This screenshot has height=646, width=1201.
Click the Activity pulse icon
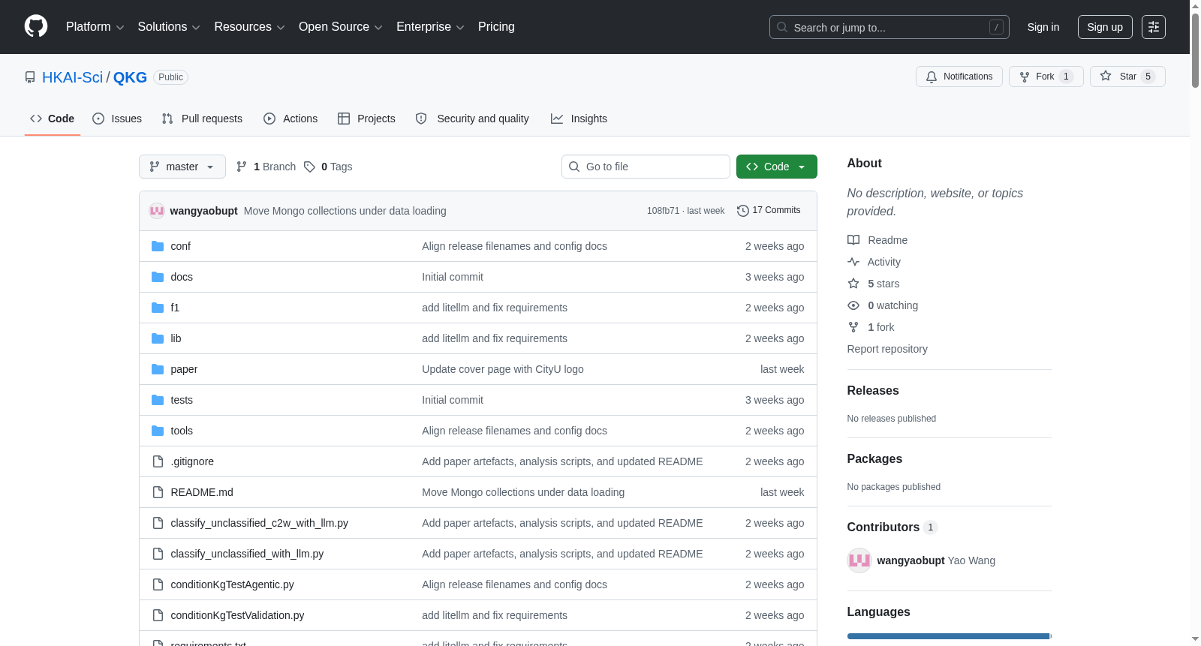[x=853, y=262]
